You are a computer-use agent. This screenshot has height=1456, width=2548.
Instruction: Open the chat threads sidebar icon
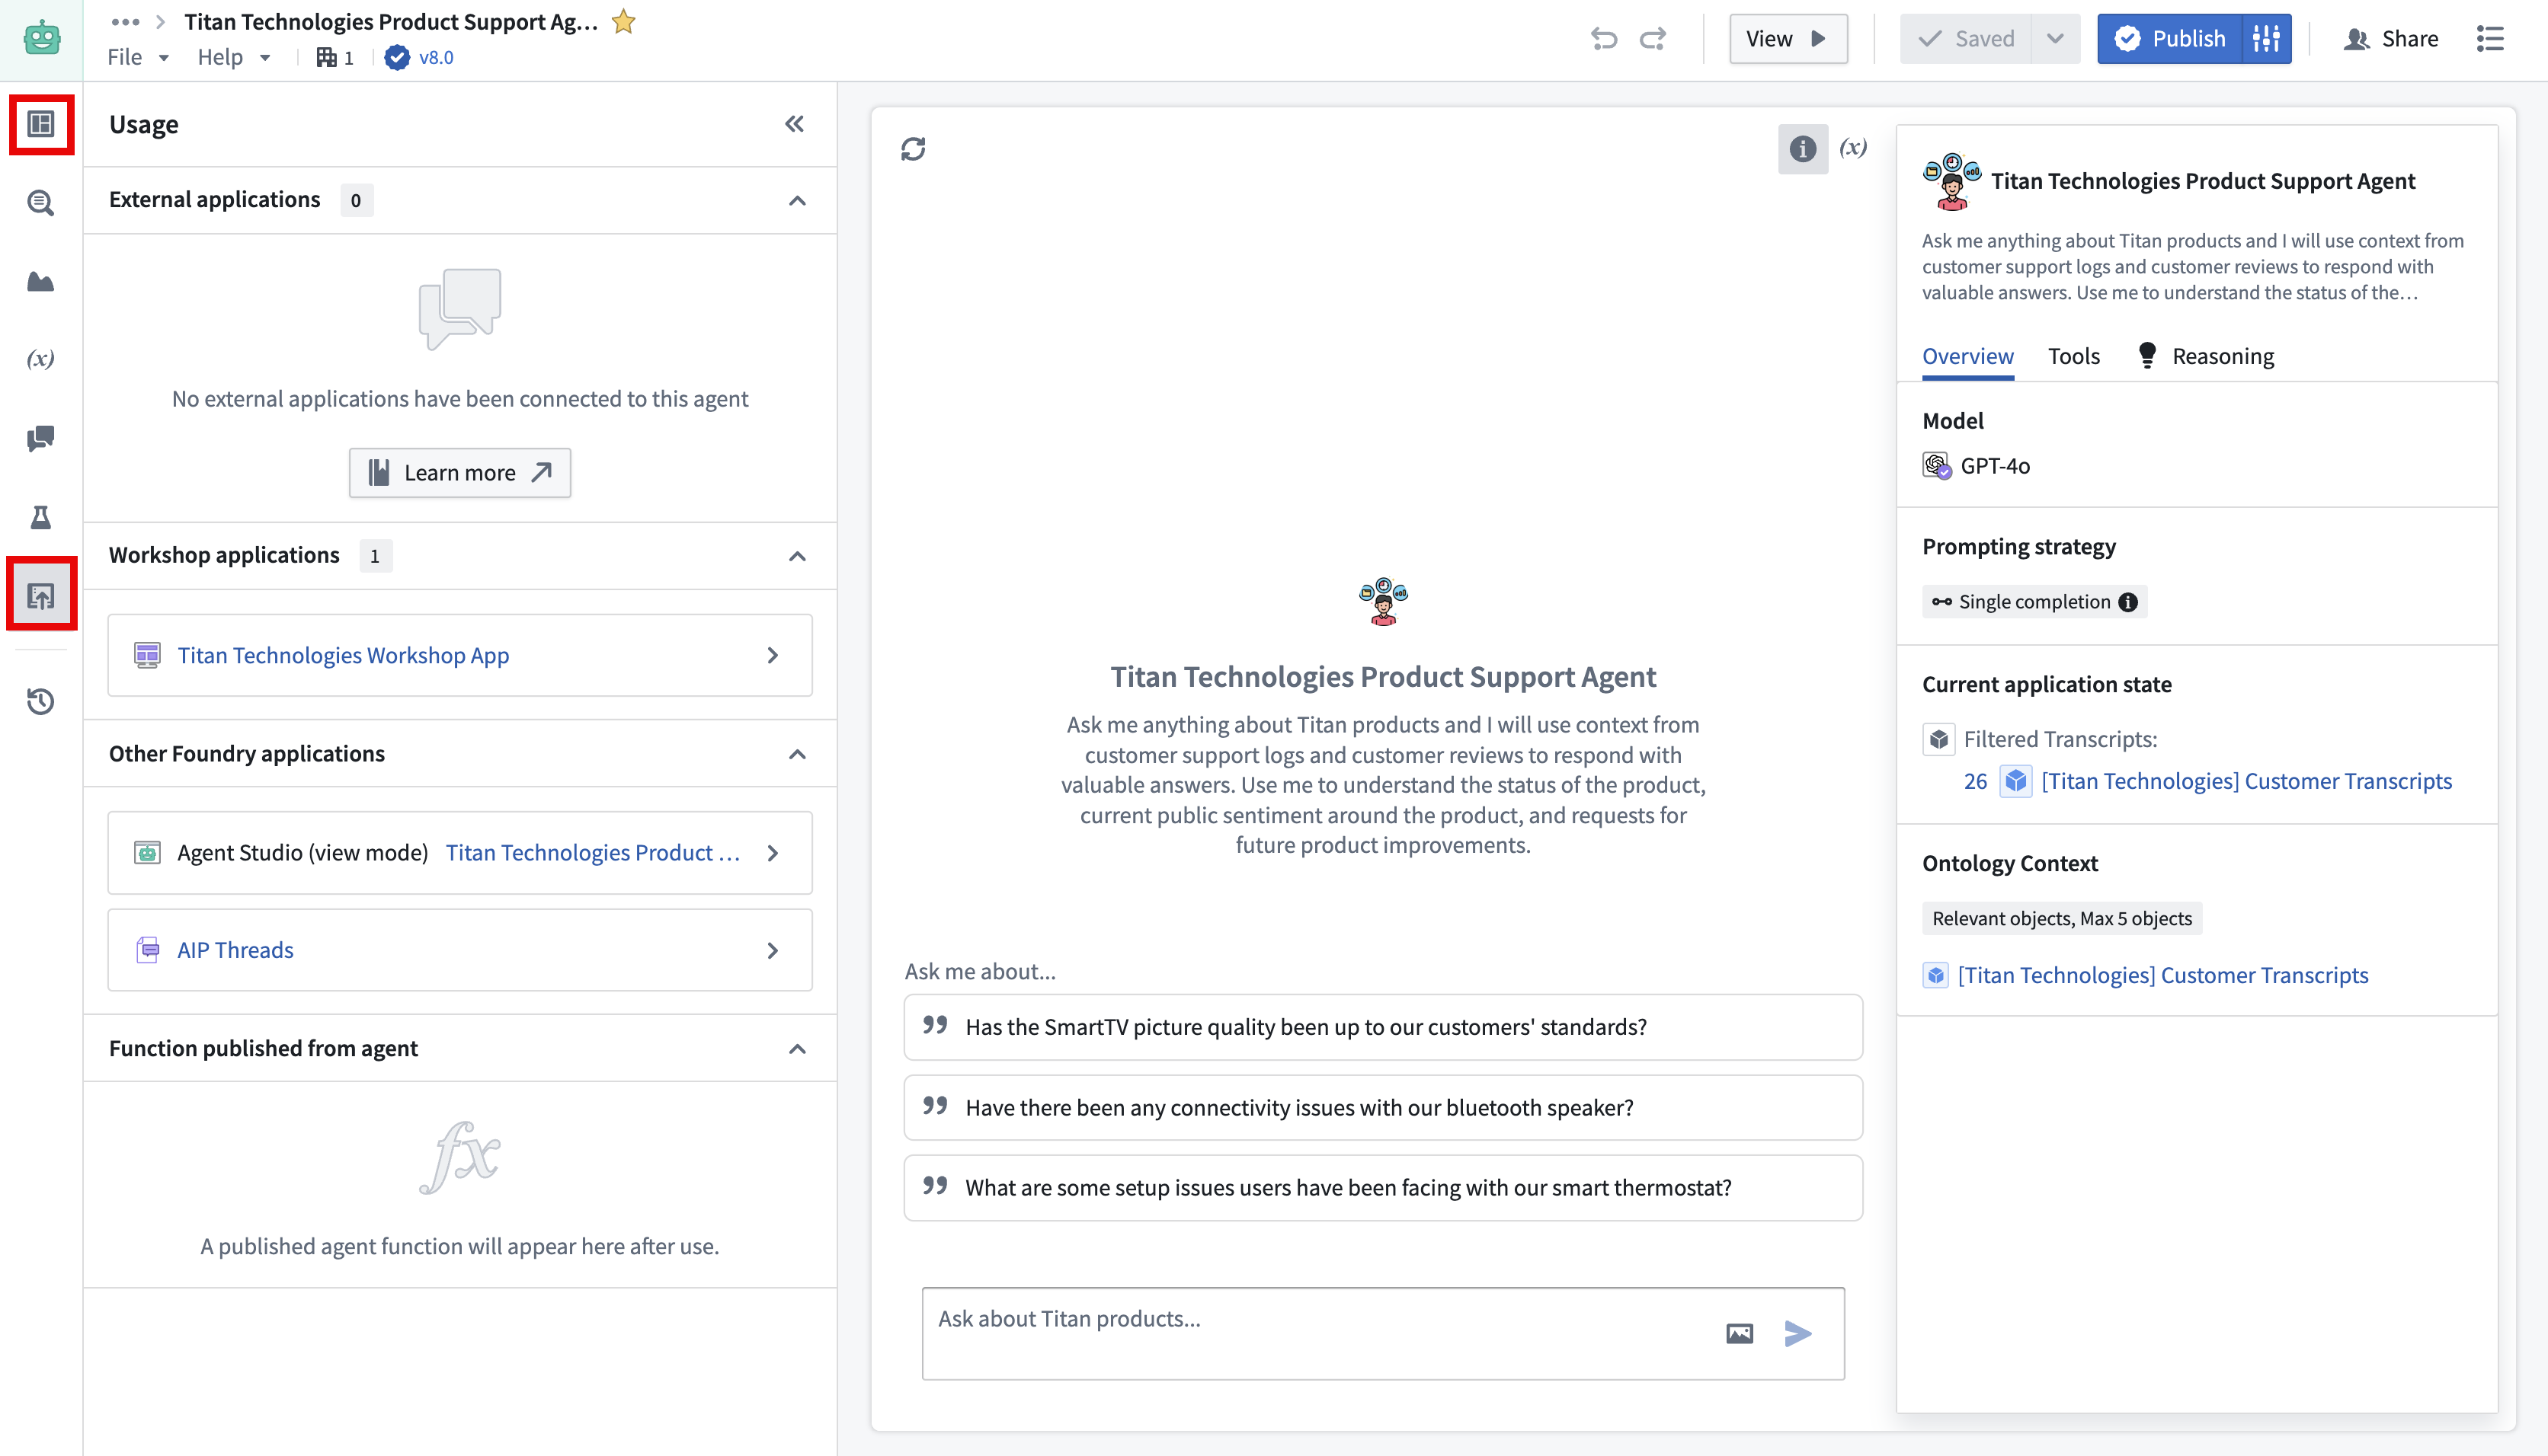(x=41, y=439)
